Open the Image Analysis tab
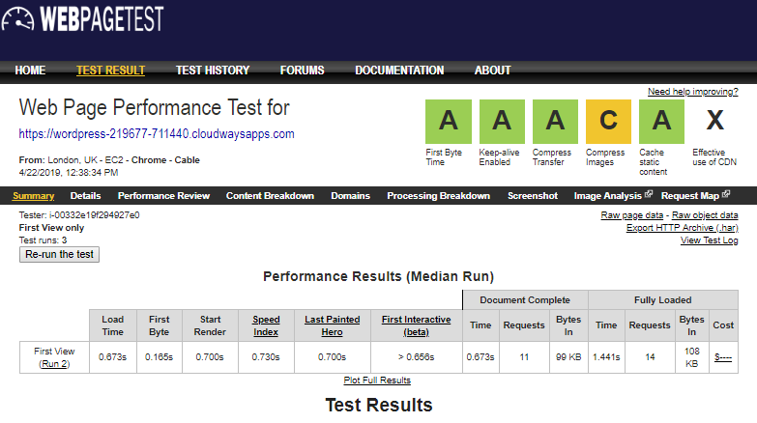The image size is (757, 423). [608, 196]
